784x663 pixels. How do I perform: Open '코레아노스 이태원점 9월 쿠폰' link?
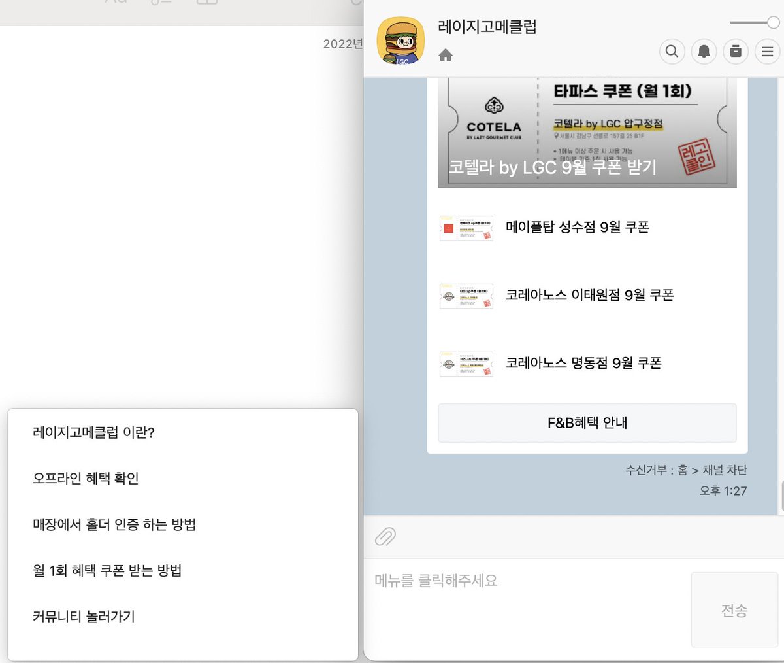pyautogui.click(x=590, y=295)
